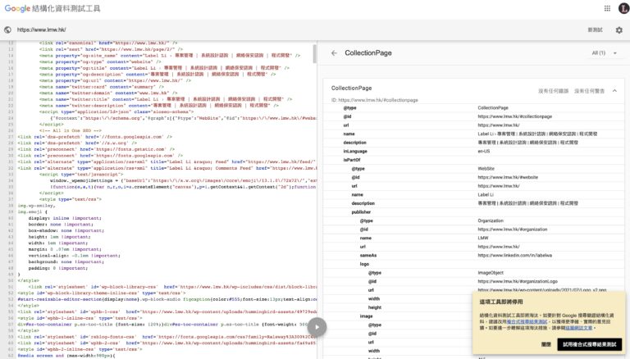Click the All in One SEO comment line
Image resolution: width=630 pixels, height=359 pixels.
click(71, 130)
